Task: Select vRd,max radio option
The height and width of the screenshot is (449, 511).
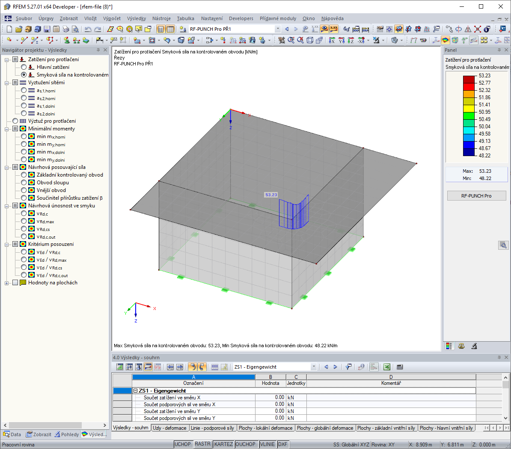Action: pos(24,221)
